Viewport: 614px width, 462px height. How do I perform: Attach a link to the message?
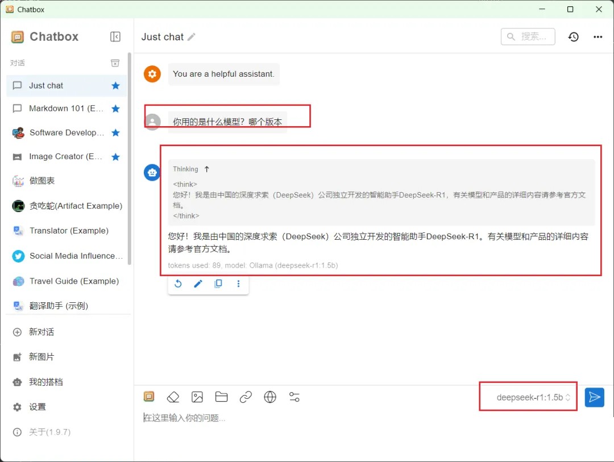[246, 397]
